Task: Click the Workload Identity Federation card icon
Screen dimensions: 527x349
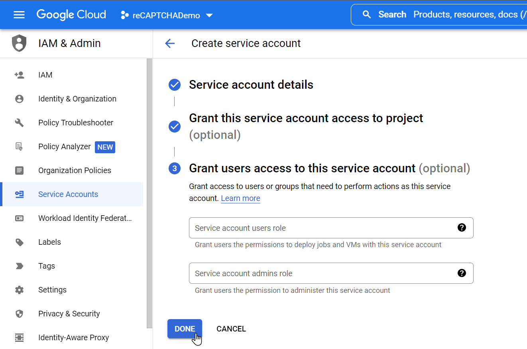Action: coord(19,218)
